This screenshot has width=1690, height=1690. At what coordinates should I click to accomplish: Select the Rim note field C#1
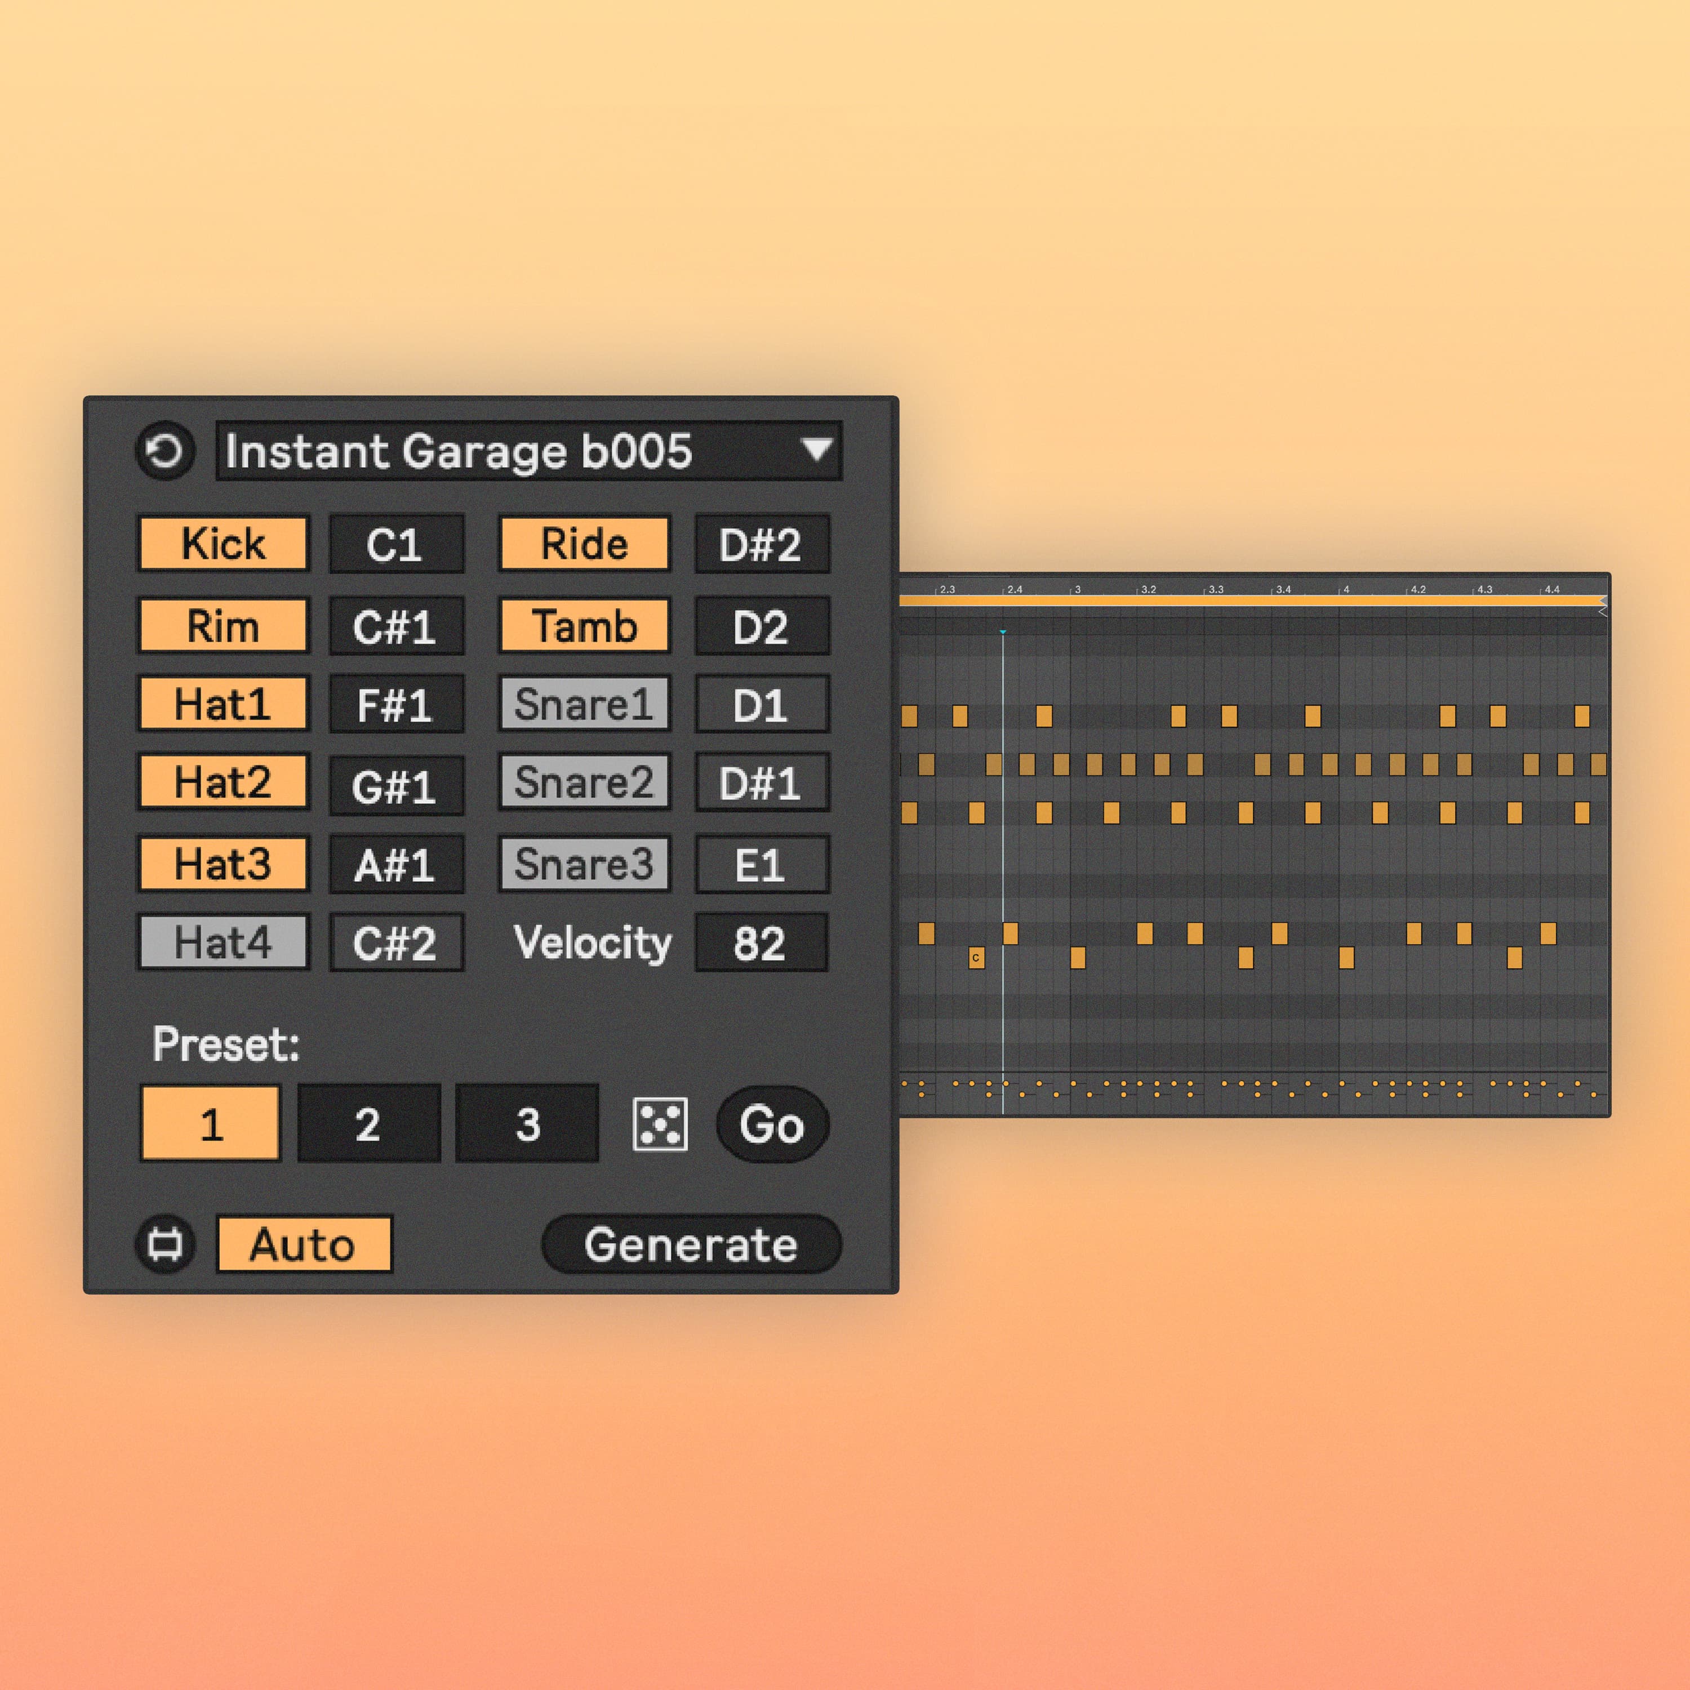396,626
